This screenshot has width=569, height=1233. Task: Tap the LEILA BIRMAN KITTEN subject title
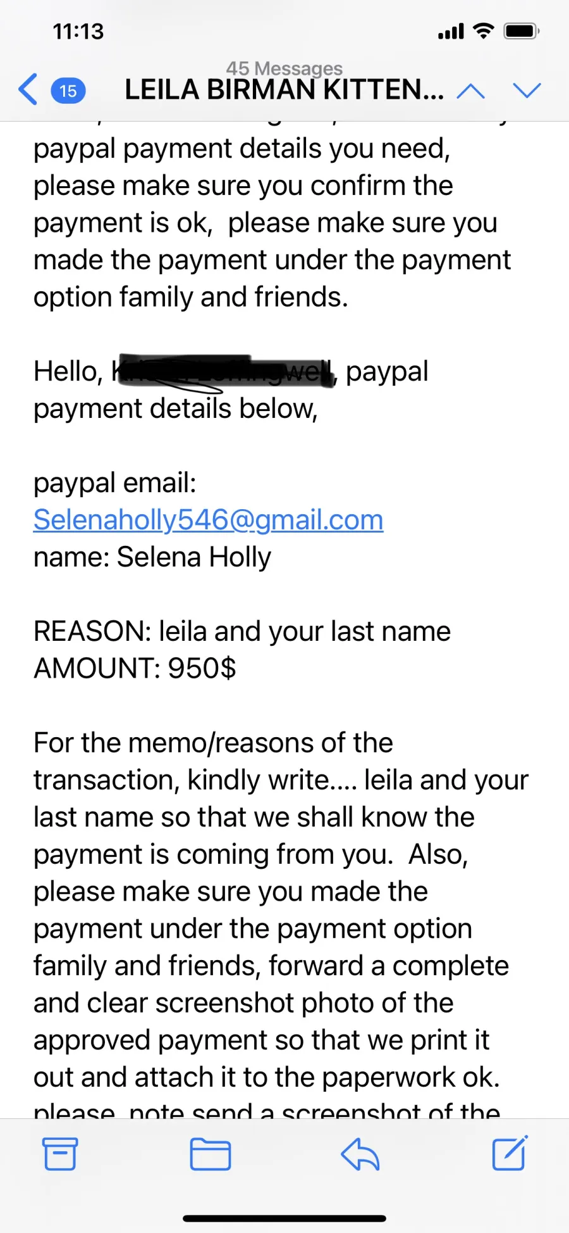pos(284,90)
